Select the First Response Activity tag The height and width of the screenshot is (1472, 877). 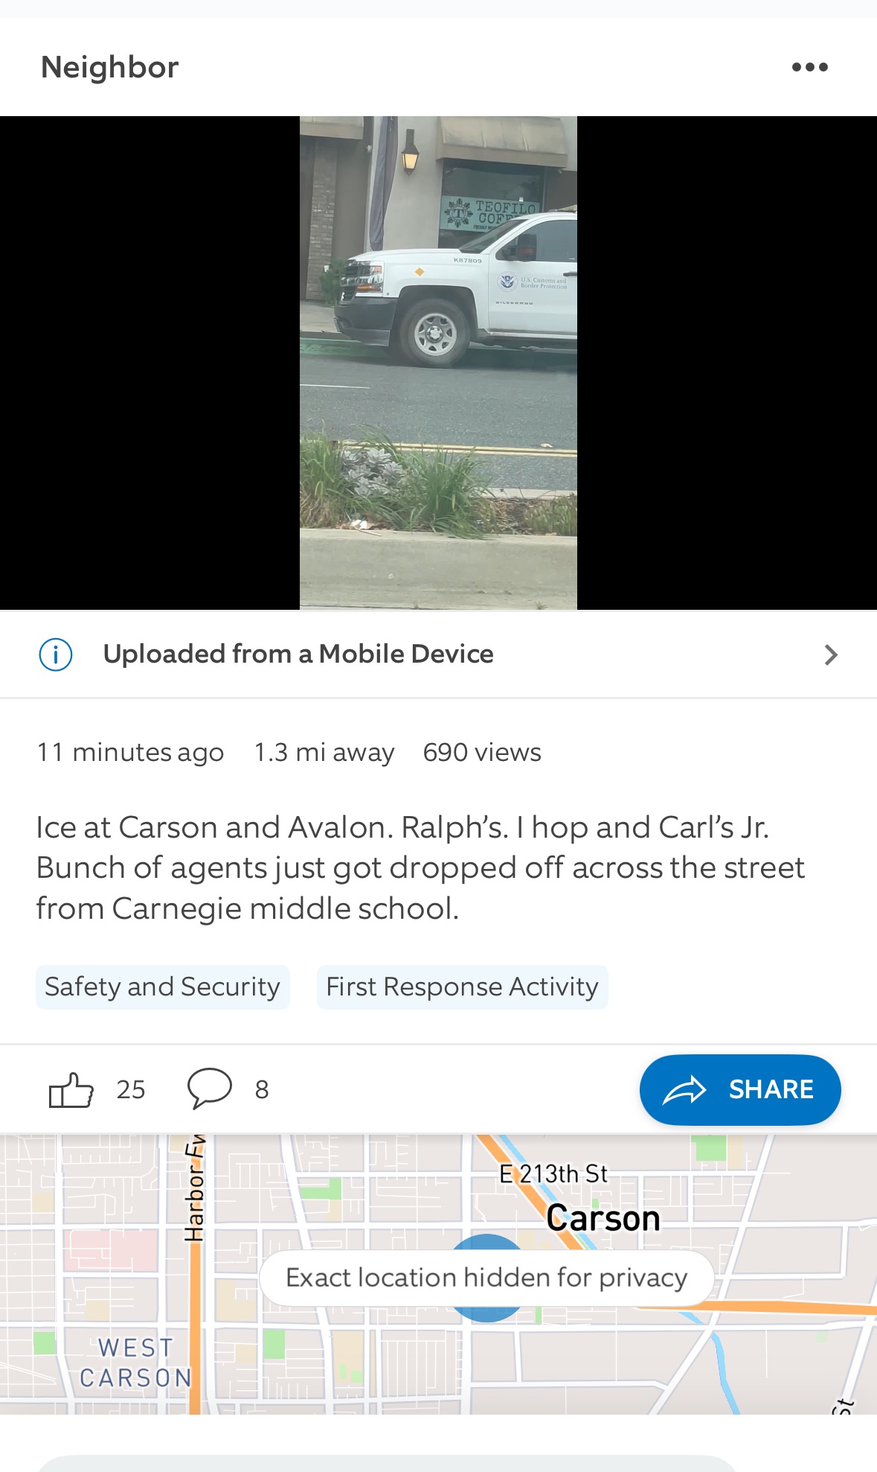coord(462,987)
